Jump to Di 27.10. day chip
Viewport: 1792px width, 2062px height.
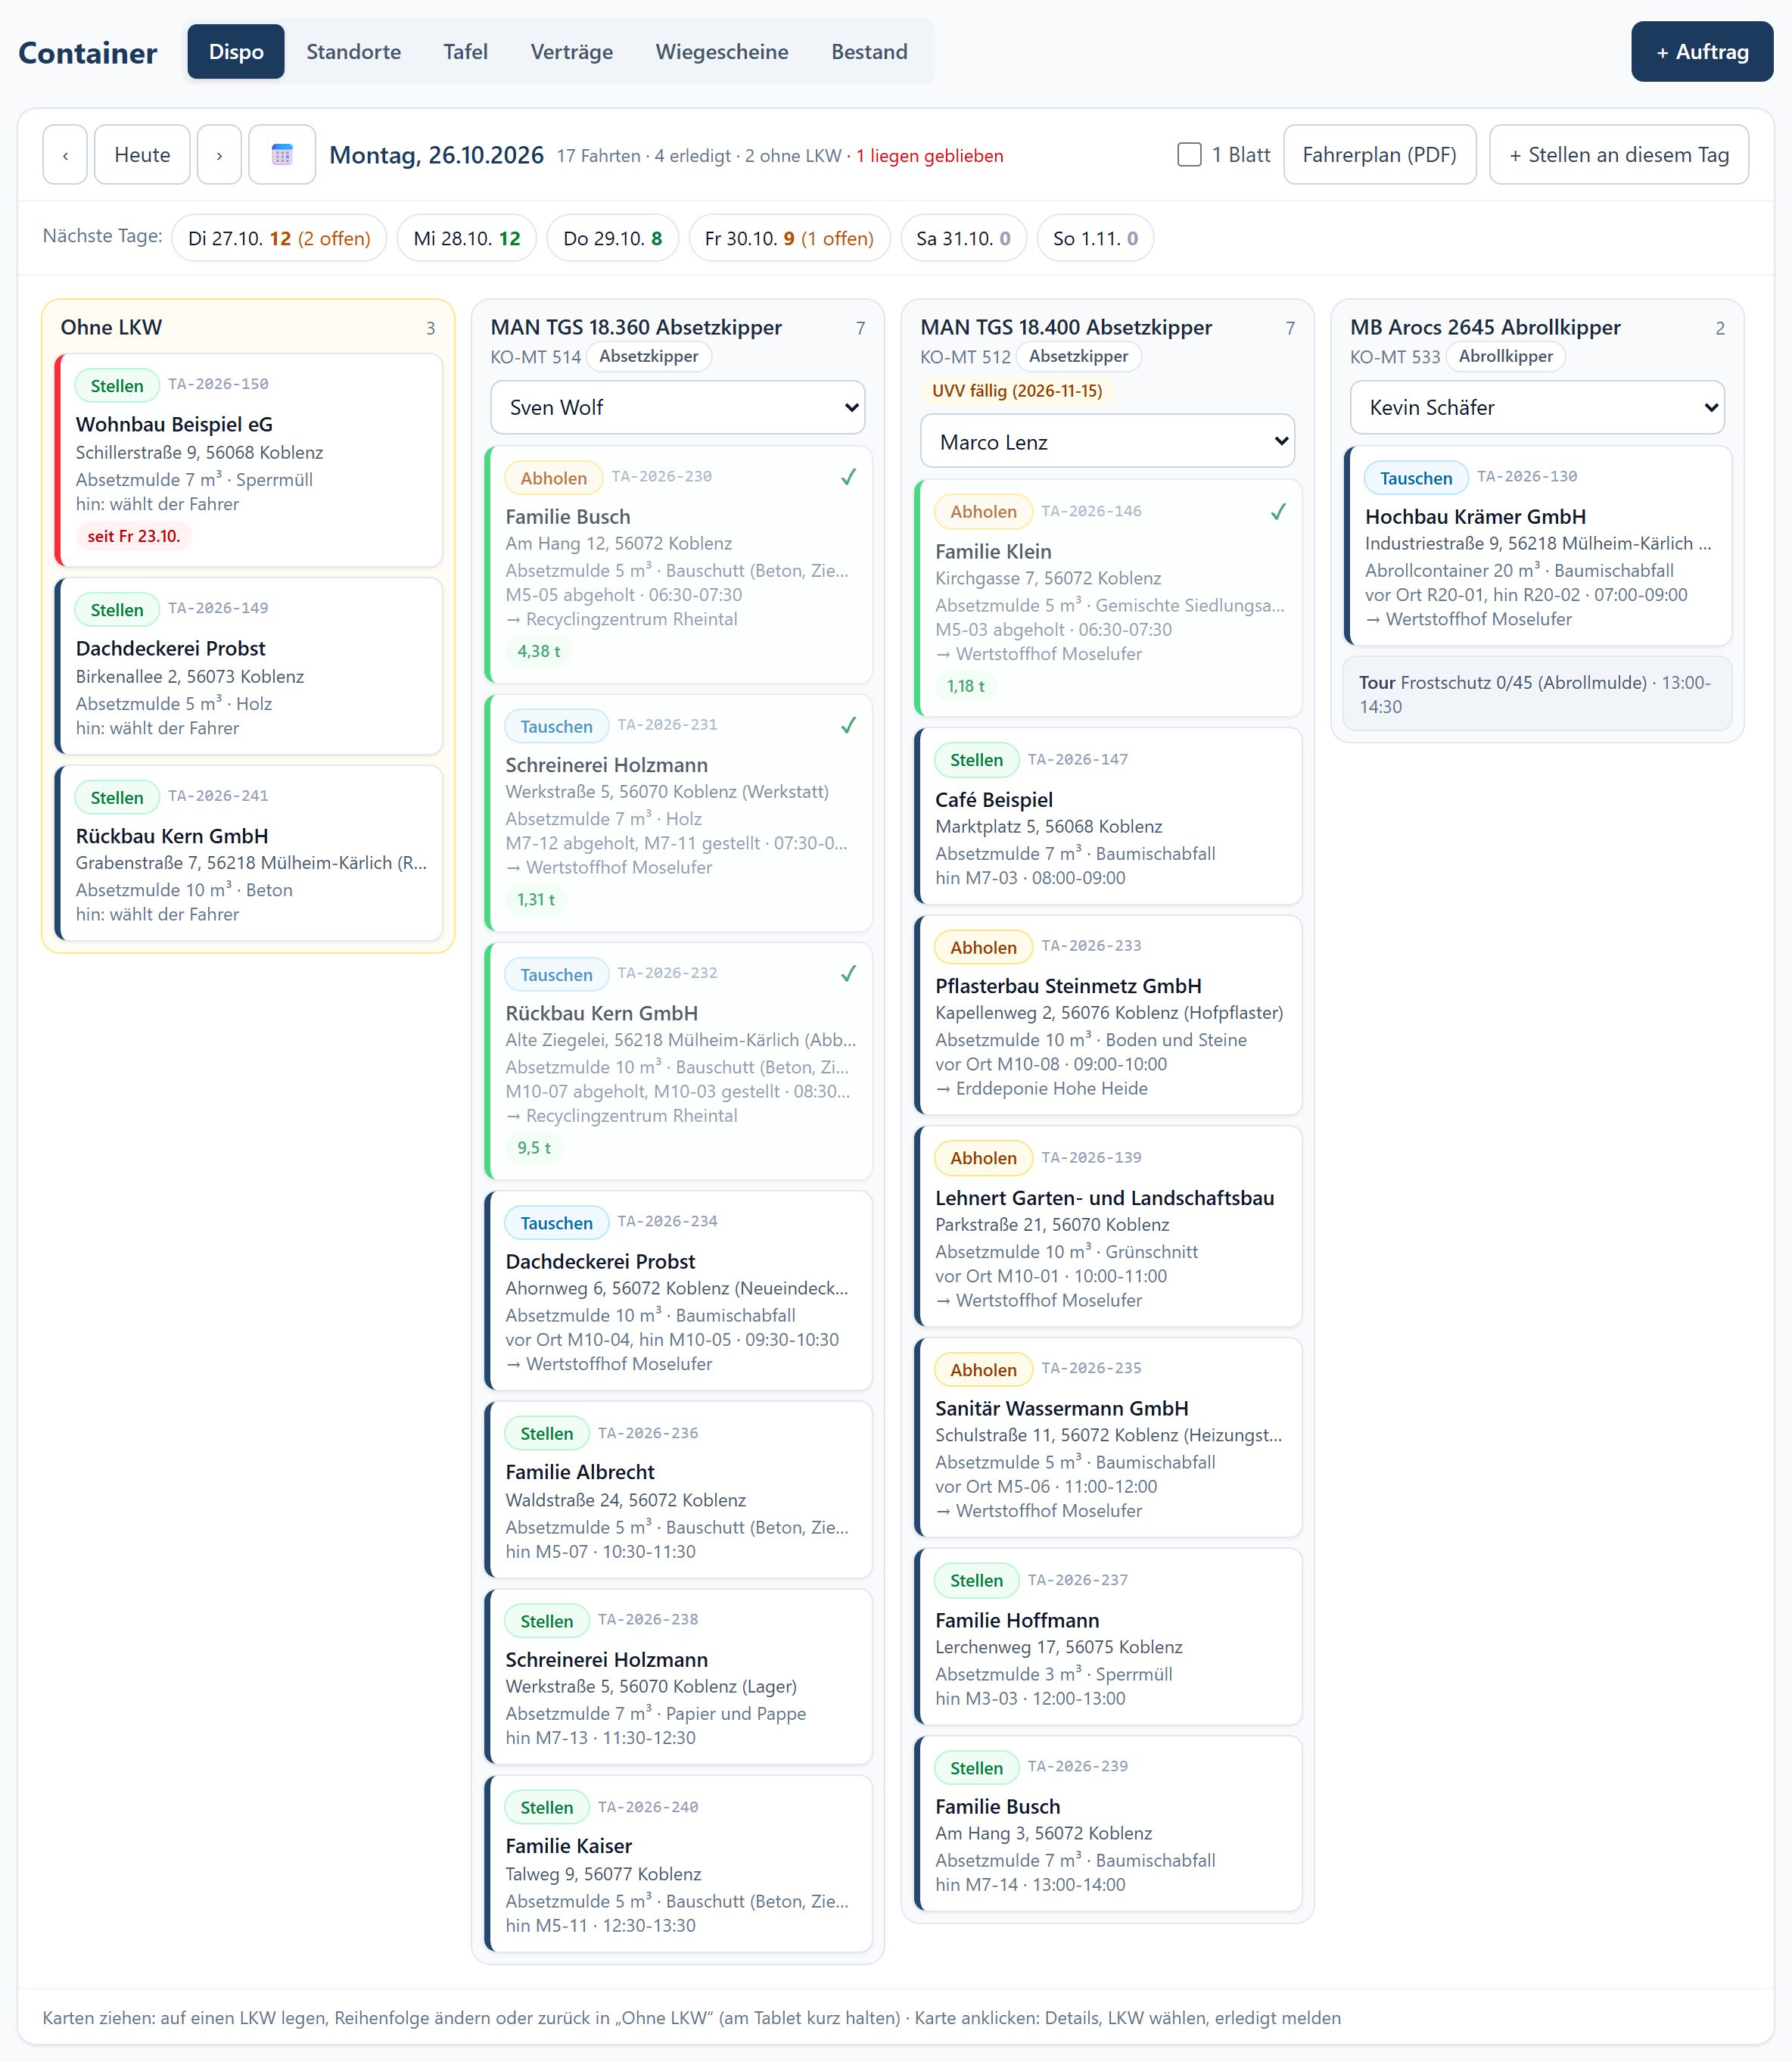click(x=279, y=238)
